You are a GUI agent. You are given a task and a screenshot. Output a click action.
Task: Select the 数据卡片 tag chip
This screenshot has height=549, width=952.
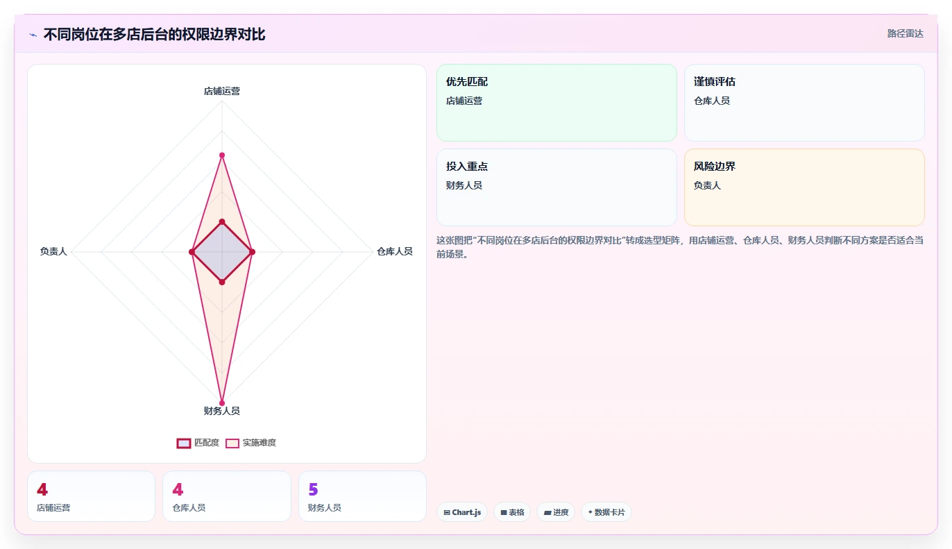[606, 512]
